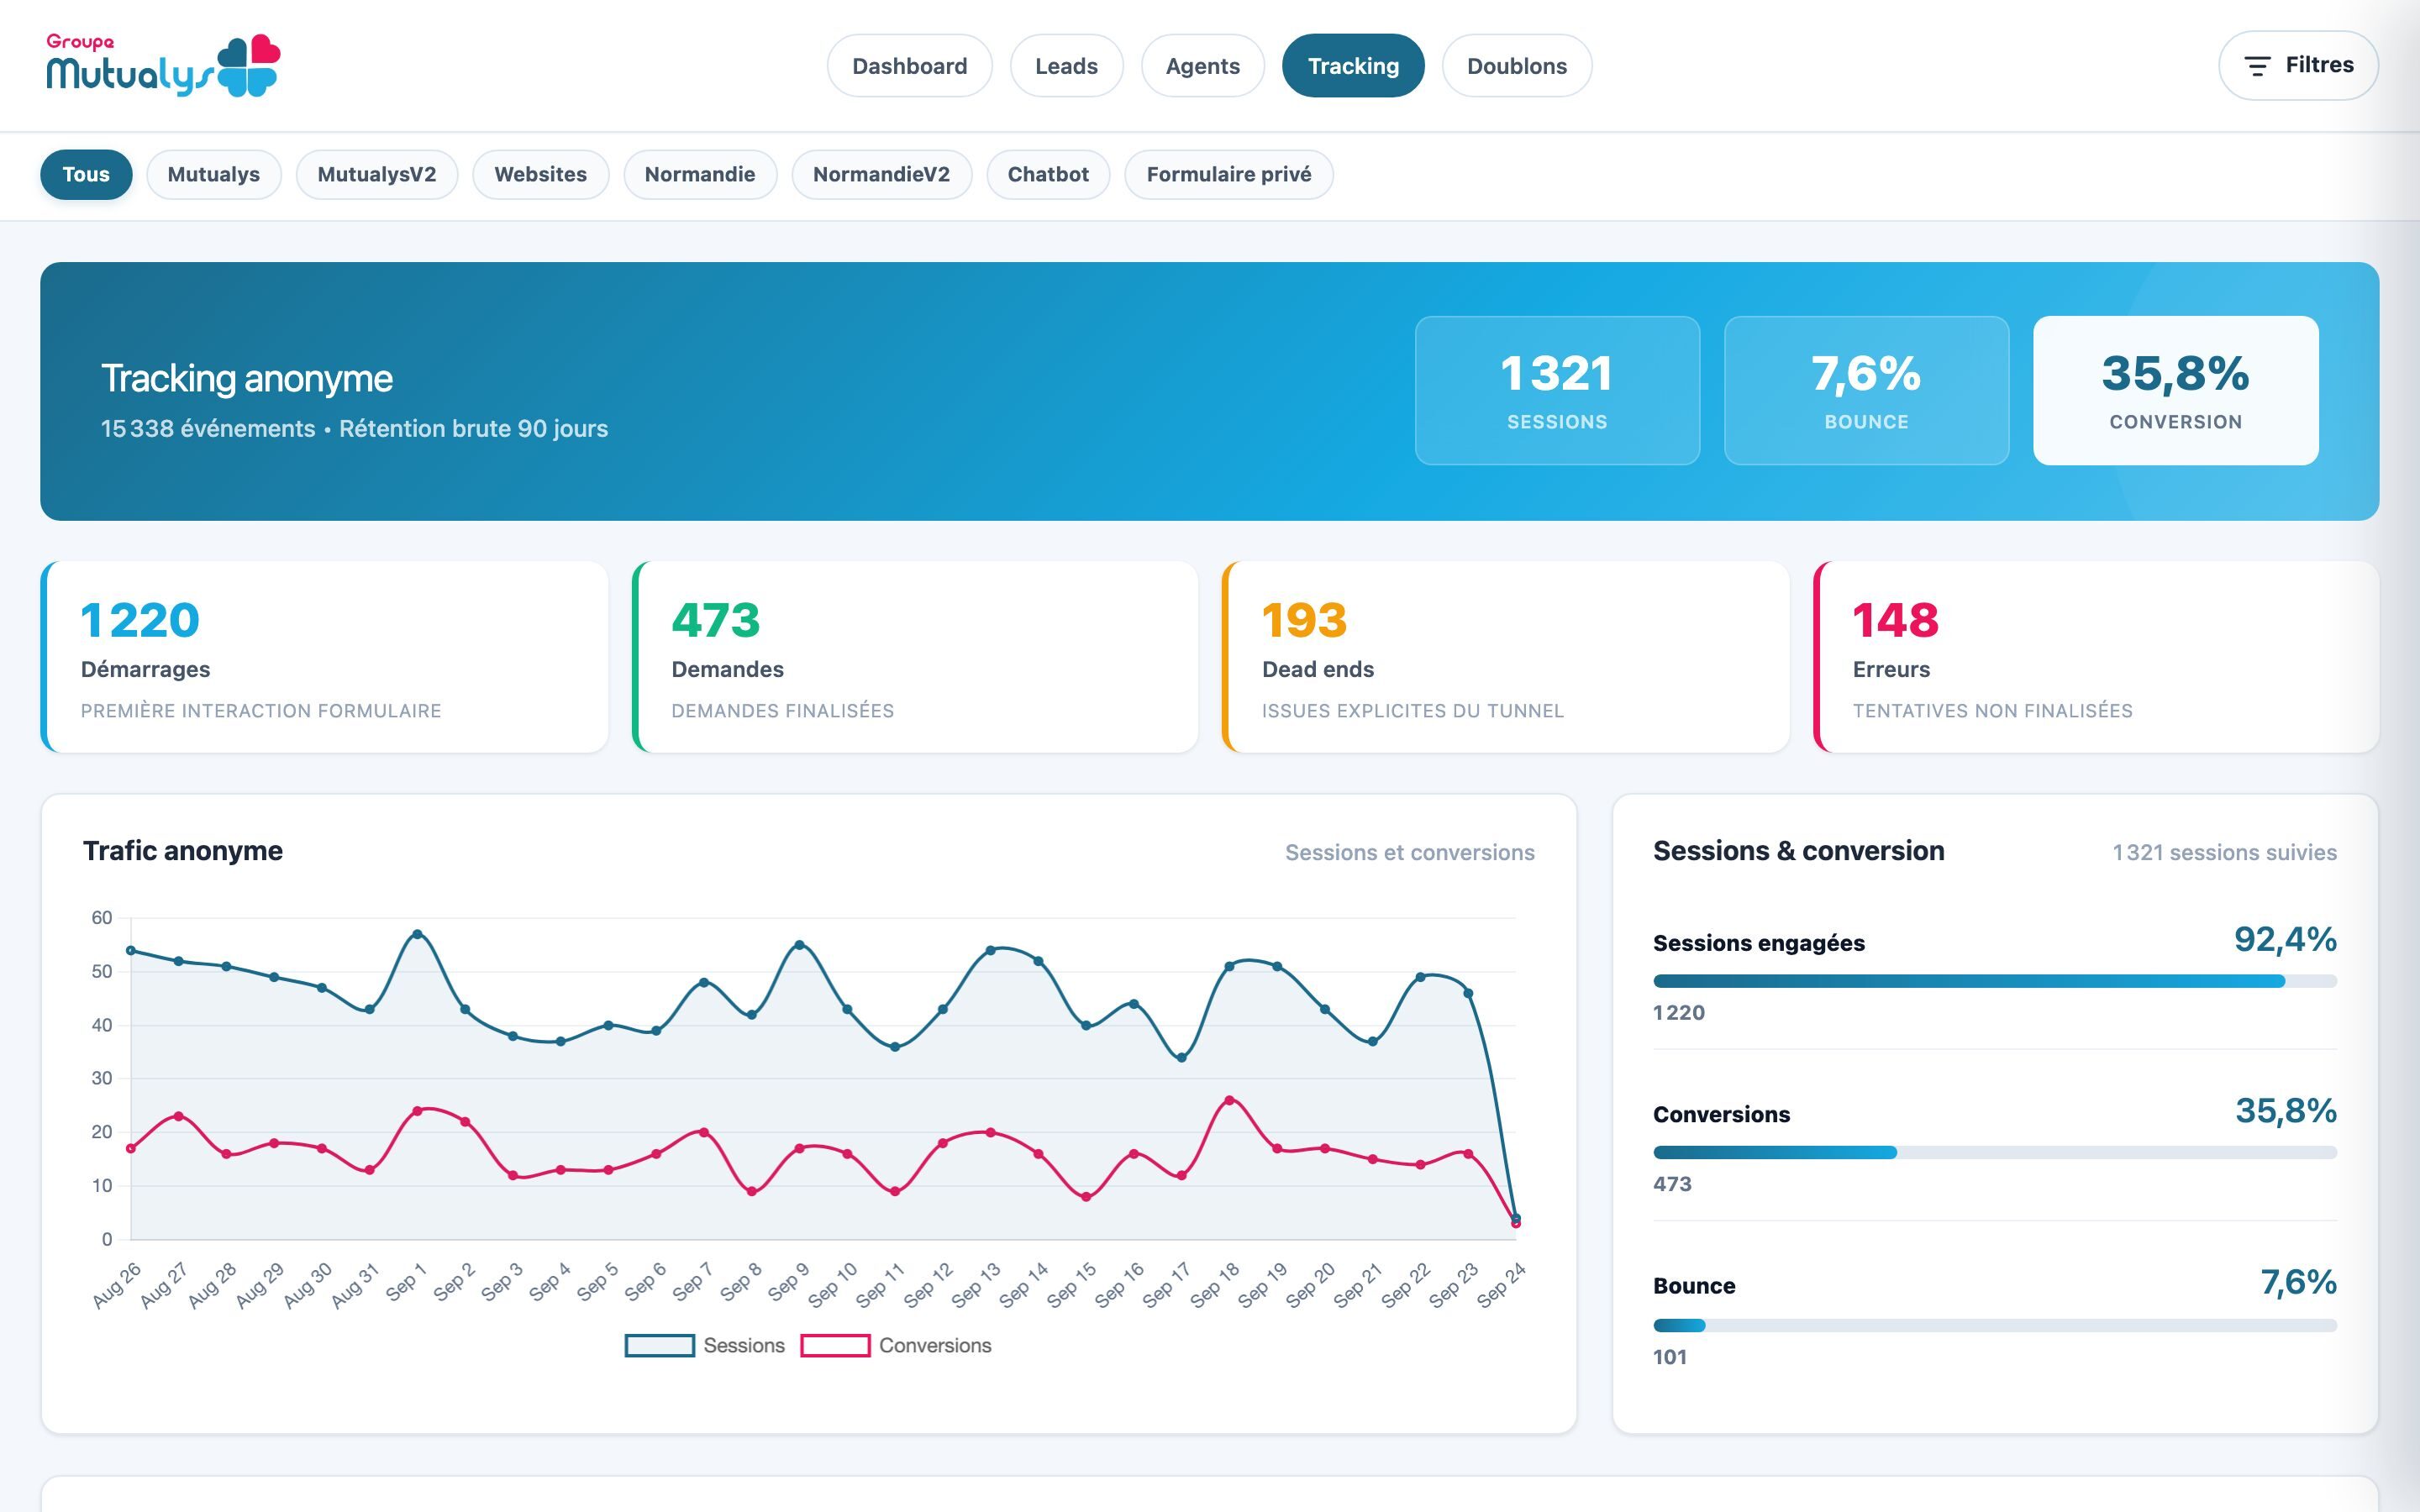Filter by Mutualys source
This screenshot has width=2420, height=1512.
click(x=213, y=174)
